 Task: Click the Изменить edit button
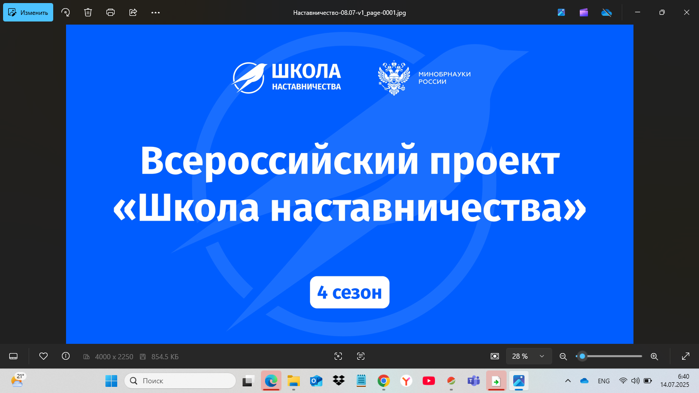point(28,12)
